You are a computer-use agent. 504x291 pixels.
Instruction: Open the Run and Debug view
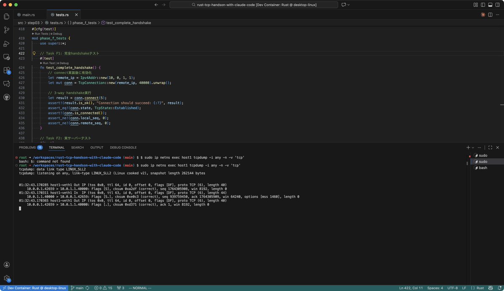(6, 44)
